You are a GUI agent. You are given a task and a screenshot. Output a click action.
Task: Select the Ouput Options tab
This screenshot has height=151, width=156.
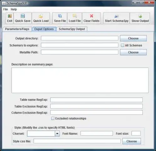tap(44, 29)
